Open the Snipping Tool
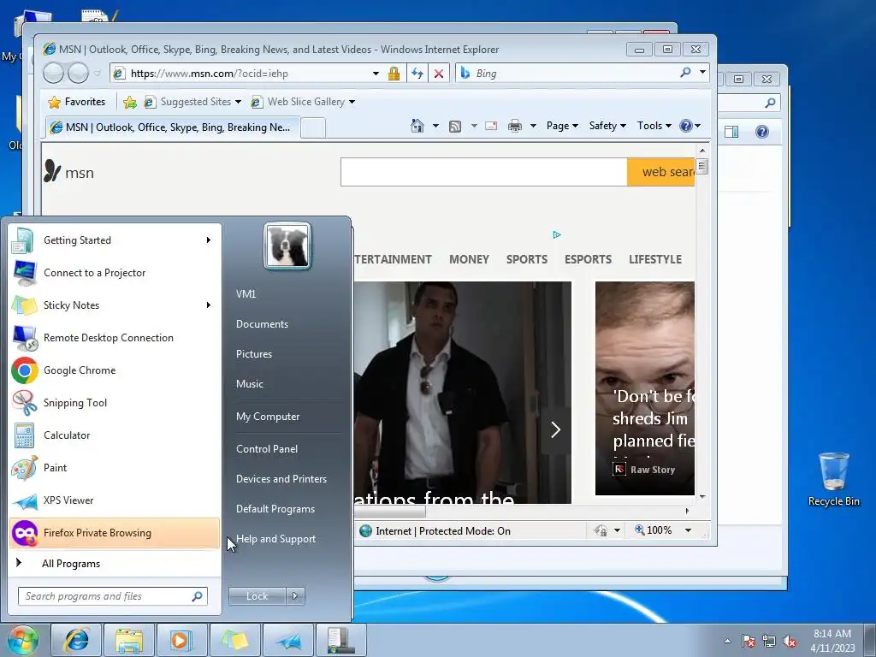 coord(115,403)
